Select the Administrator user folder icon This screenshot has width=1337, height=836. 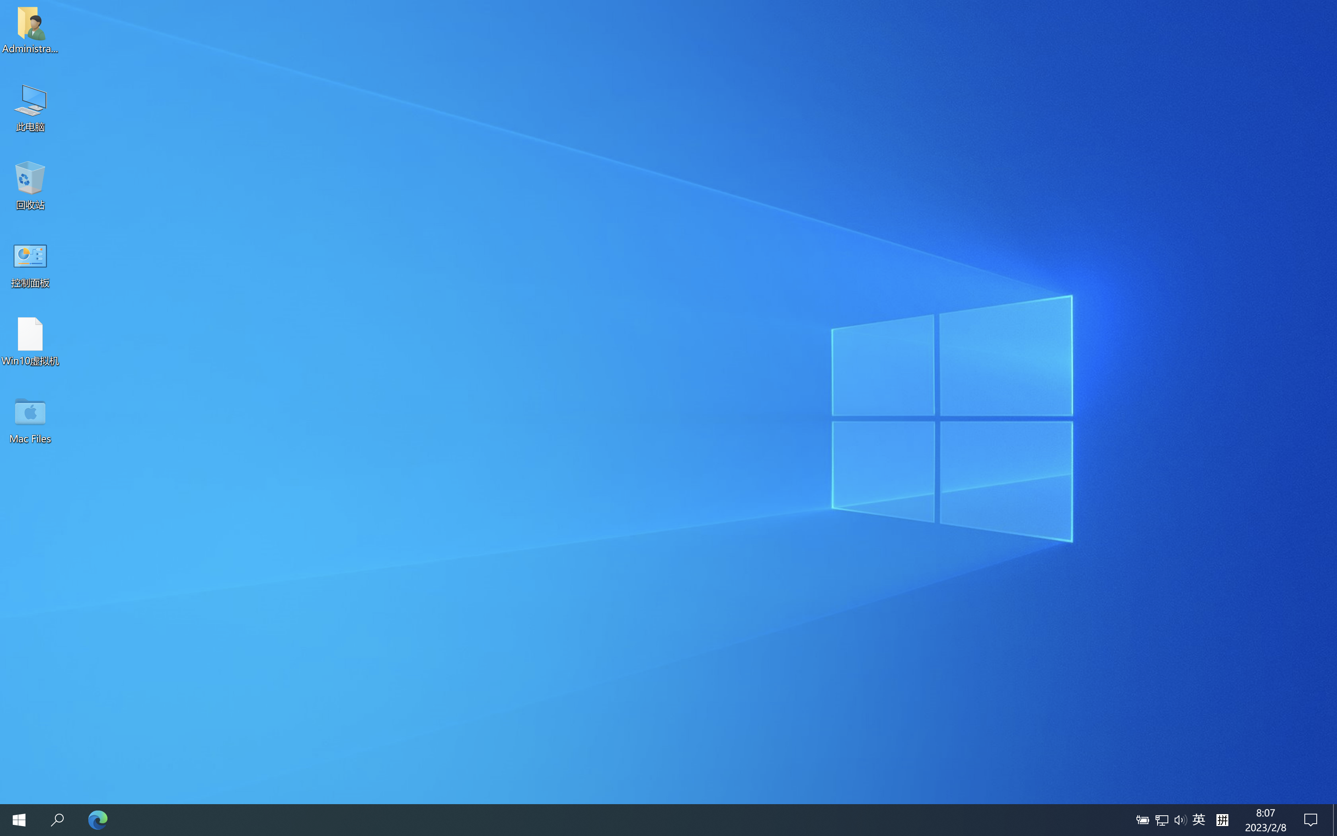[x=30, y=24]
